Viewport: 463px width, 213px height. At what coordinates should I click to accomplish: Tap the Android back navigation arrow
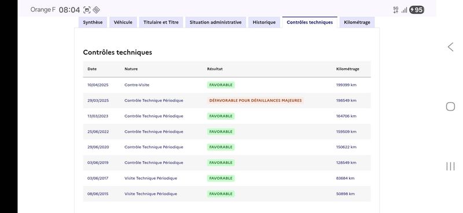450,47
